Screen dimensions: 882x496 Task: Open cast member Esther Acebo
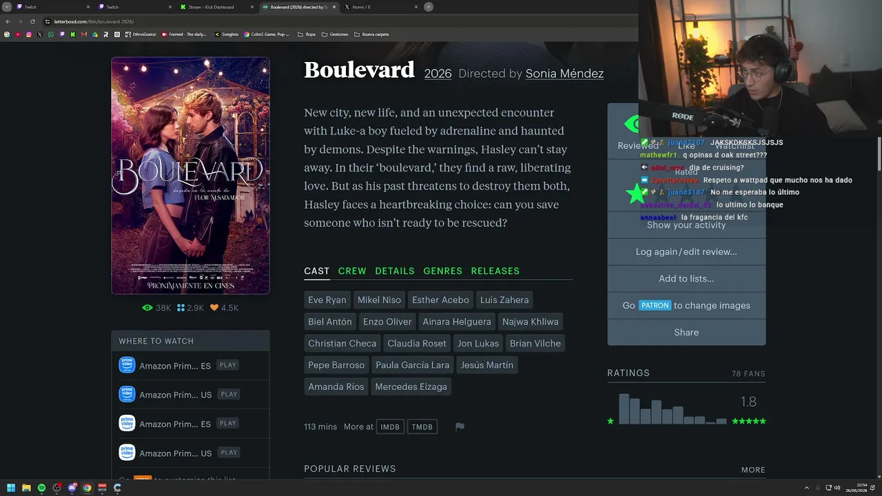coord(440,300)
